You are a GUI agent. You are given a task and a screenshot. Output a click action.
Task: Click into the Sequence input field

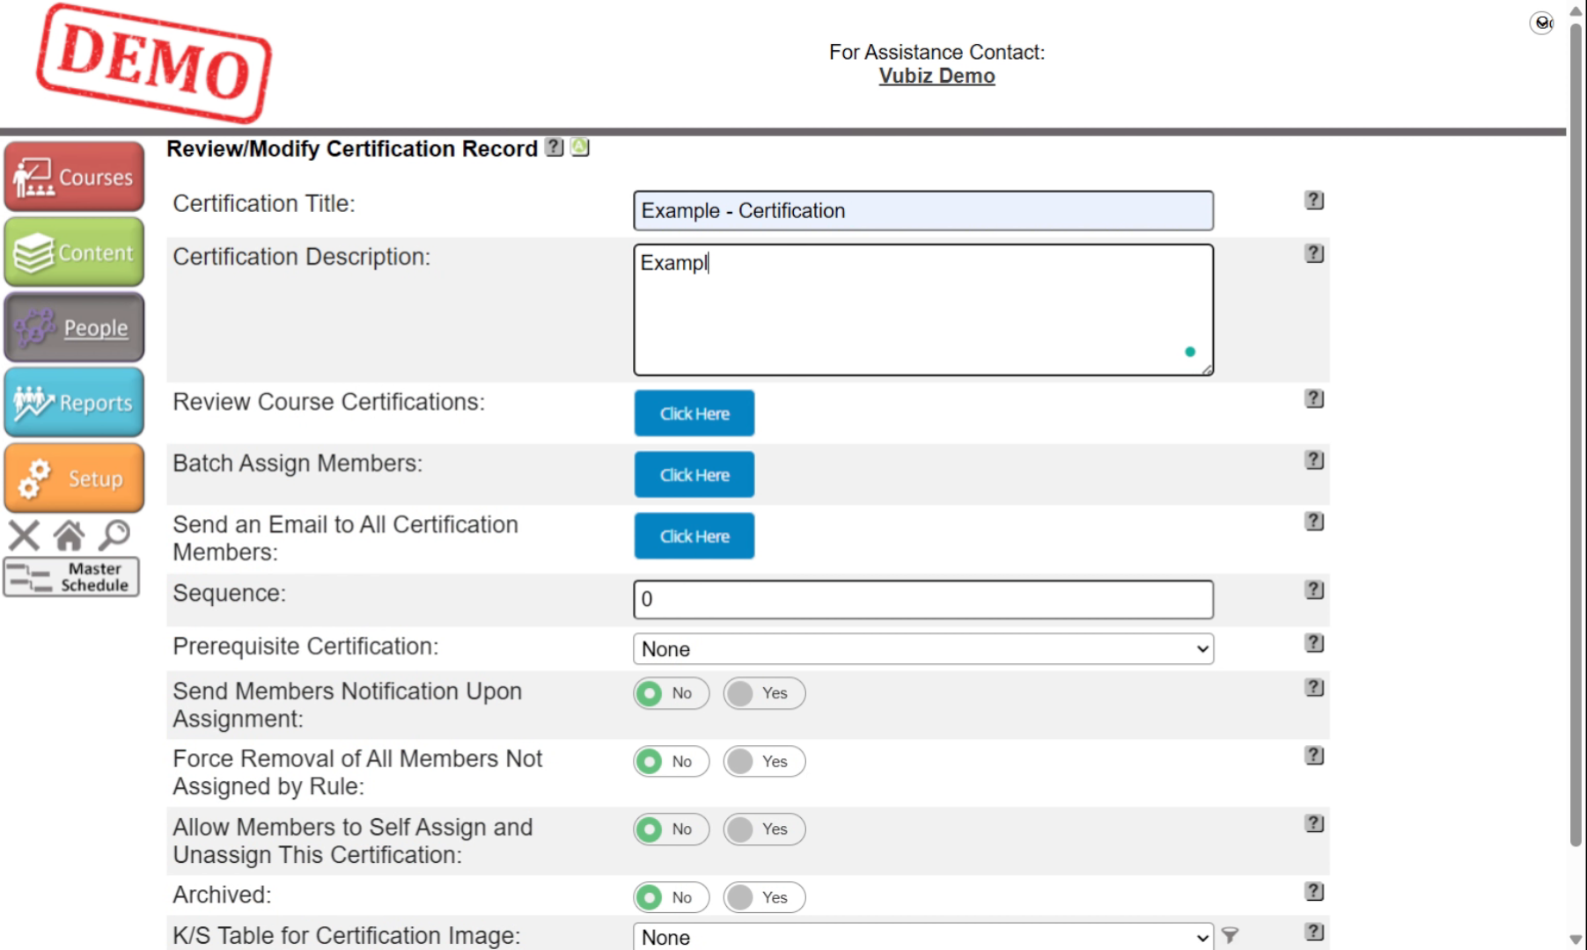pyautogui.click(x=923, y=599)
